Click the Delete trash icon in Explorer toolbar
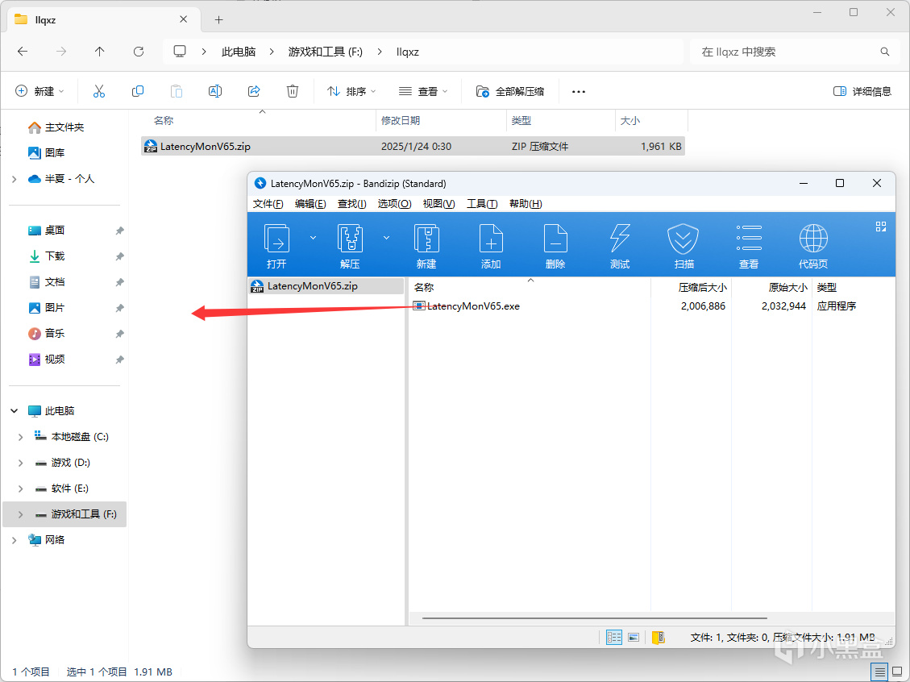The width and height of the screenshot is (910, 682). click(x=293, y=91)
